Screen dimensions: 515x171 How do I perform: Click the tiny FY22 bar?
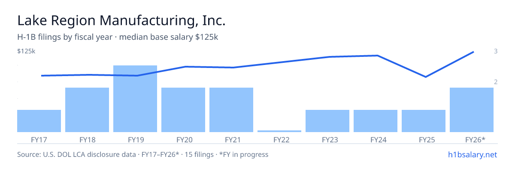tap(279, 131)
